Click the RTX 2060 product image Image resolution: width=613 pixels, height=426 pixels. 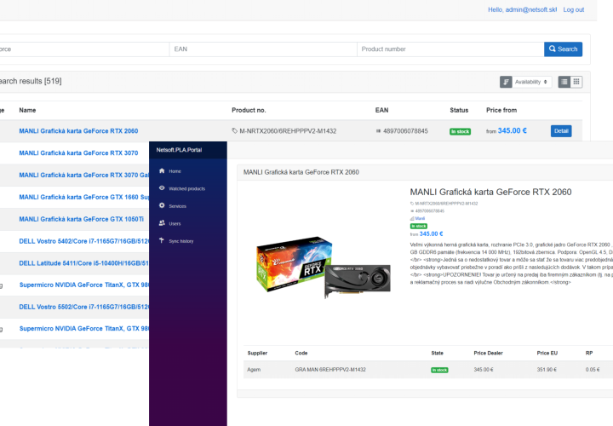click(x=323, y=268)
